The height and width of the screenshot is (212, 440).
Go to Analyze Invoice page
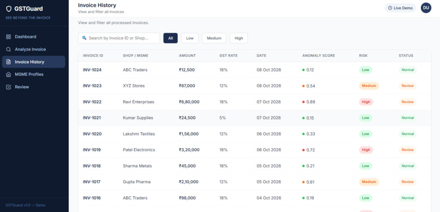pos(34,49)
